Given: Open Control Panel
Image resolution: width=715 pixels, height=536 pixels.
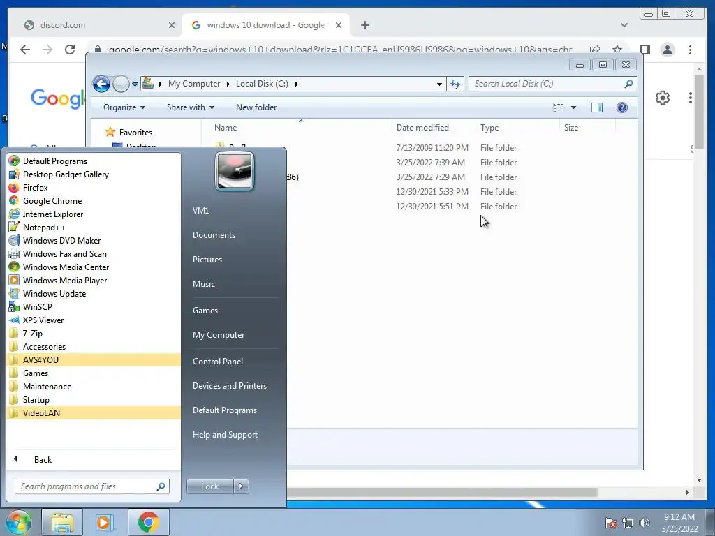Looking at the screenshot, I should [x=218, y=361].
